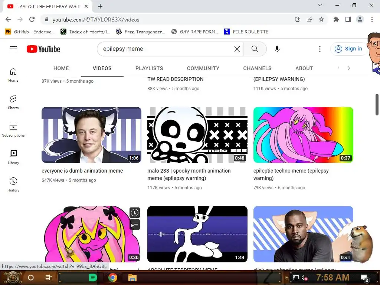This screenshot has height=285, width=380.
Task: Open the GitHub - Enderma... bookmark
Action: 30,32
